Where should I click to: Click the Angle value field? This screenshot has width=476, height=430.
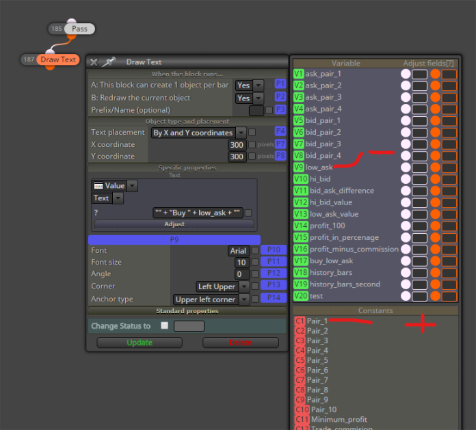tap(242, 274)
